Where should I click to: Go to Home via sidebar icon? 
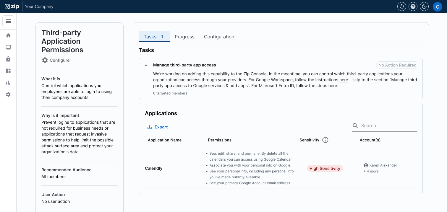tap(8, 35)
